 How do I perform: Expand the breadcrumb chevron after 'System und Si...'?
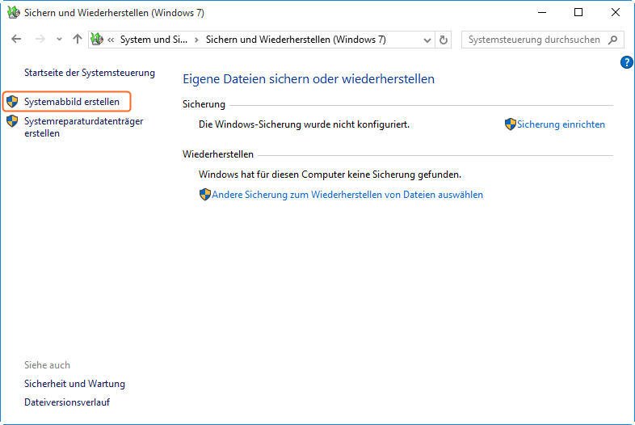point(196,40)
